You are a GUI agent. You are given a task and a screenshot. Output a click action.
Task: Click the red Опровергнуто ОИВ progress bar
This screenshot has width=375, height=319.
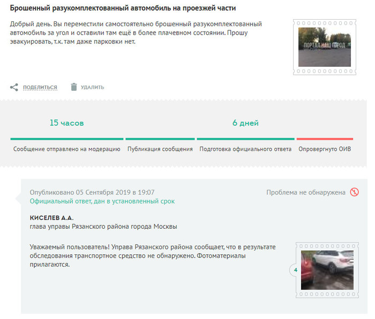[x=325, y=139]
